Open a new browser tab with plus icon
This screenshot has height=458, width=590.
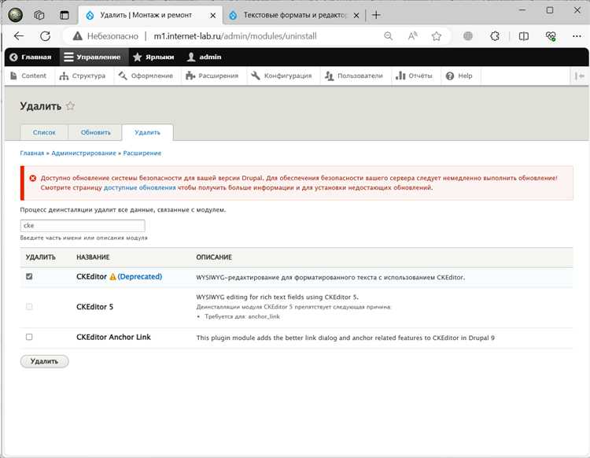pos(376,15)
